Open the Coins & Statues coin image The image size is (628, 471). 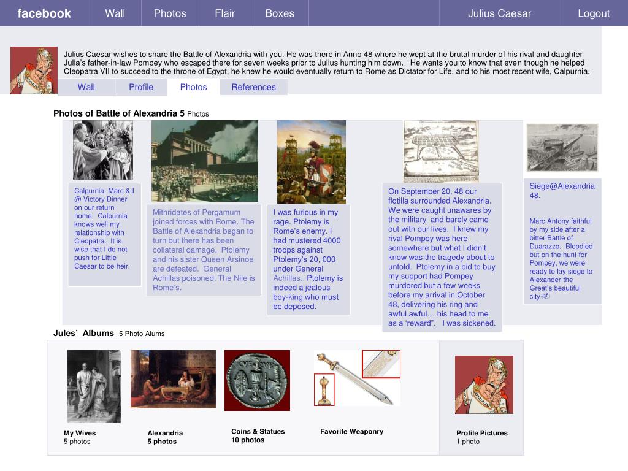(x=257, y=380)
